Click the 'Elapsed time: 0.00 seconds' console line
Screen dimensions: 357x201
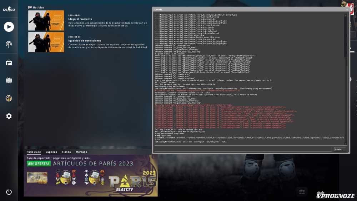click(x=170, y=54)
